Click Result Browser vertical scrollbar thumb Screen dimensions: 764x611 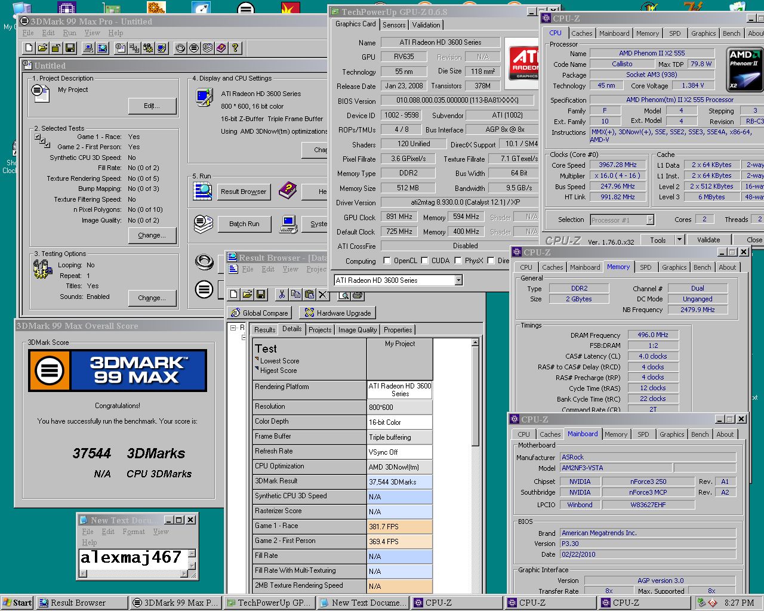coord(475,397)
